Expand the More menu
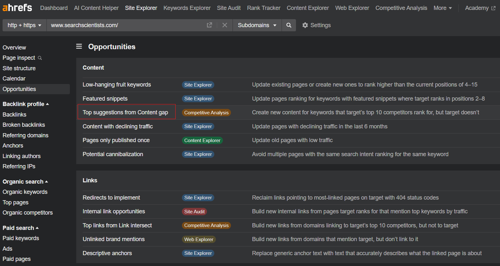 443,8
